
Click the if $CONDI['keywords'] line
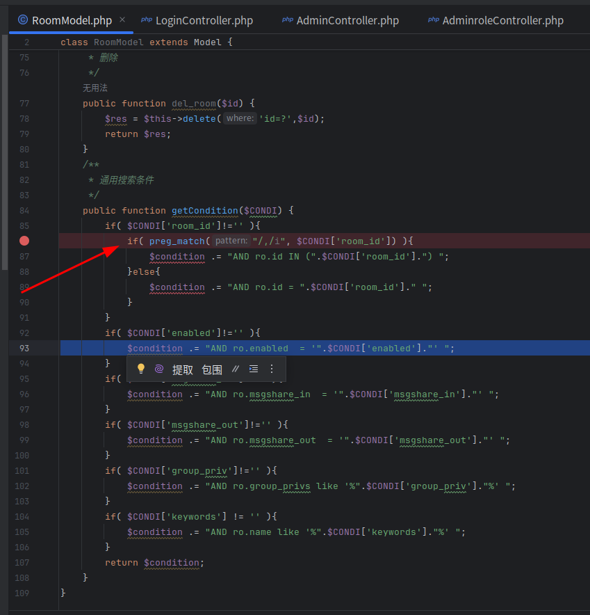191,516
